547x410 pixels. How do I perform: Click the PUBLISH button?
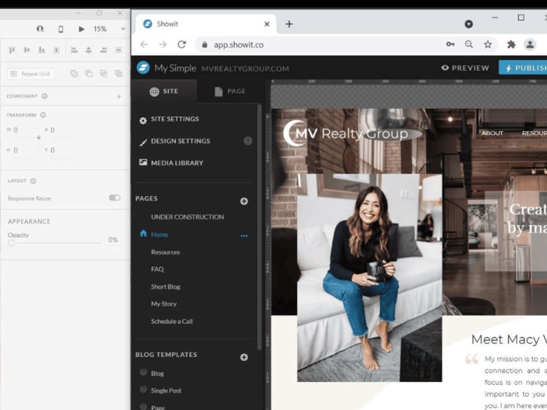pyautogui.click(x=522, y=68)
